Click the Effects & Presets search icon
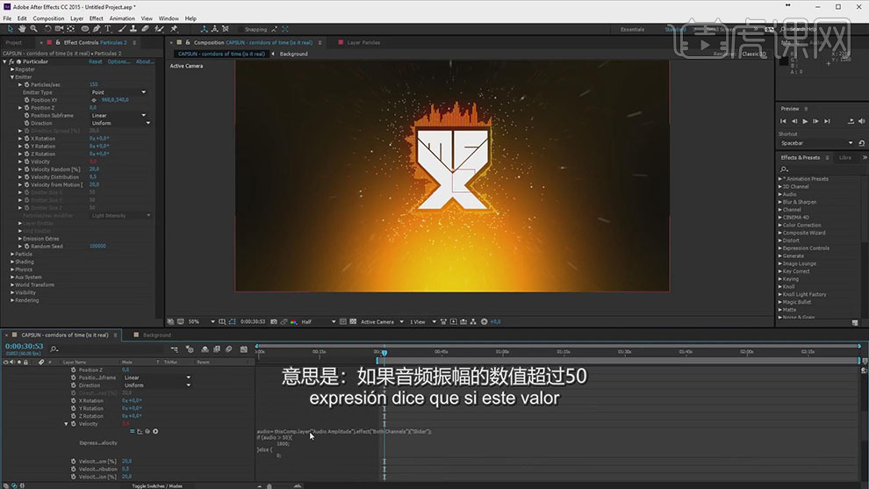The height and width of the screenshot is (489, 869). pos(784,169)
